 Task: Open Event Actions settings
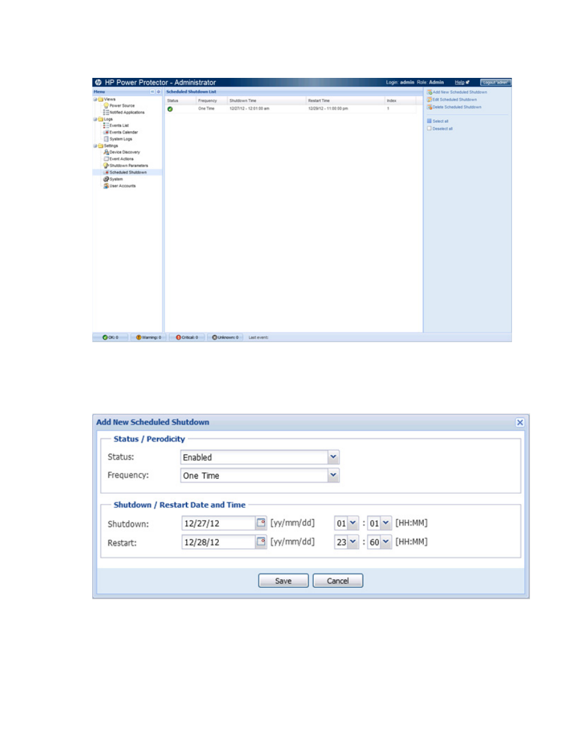pos(121,159)
